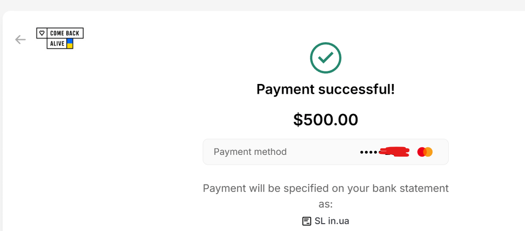Image resolution: width=525 pixels, height=231 pixels.
Task: Click the "SL in.ua" statement name
Action: point(332,221)
